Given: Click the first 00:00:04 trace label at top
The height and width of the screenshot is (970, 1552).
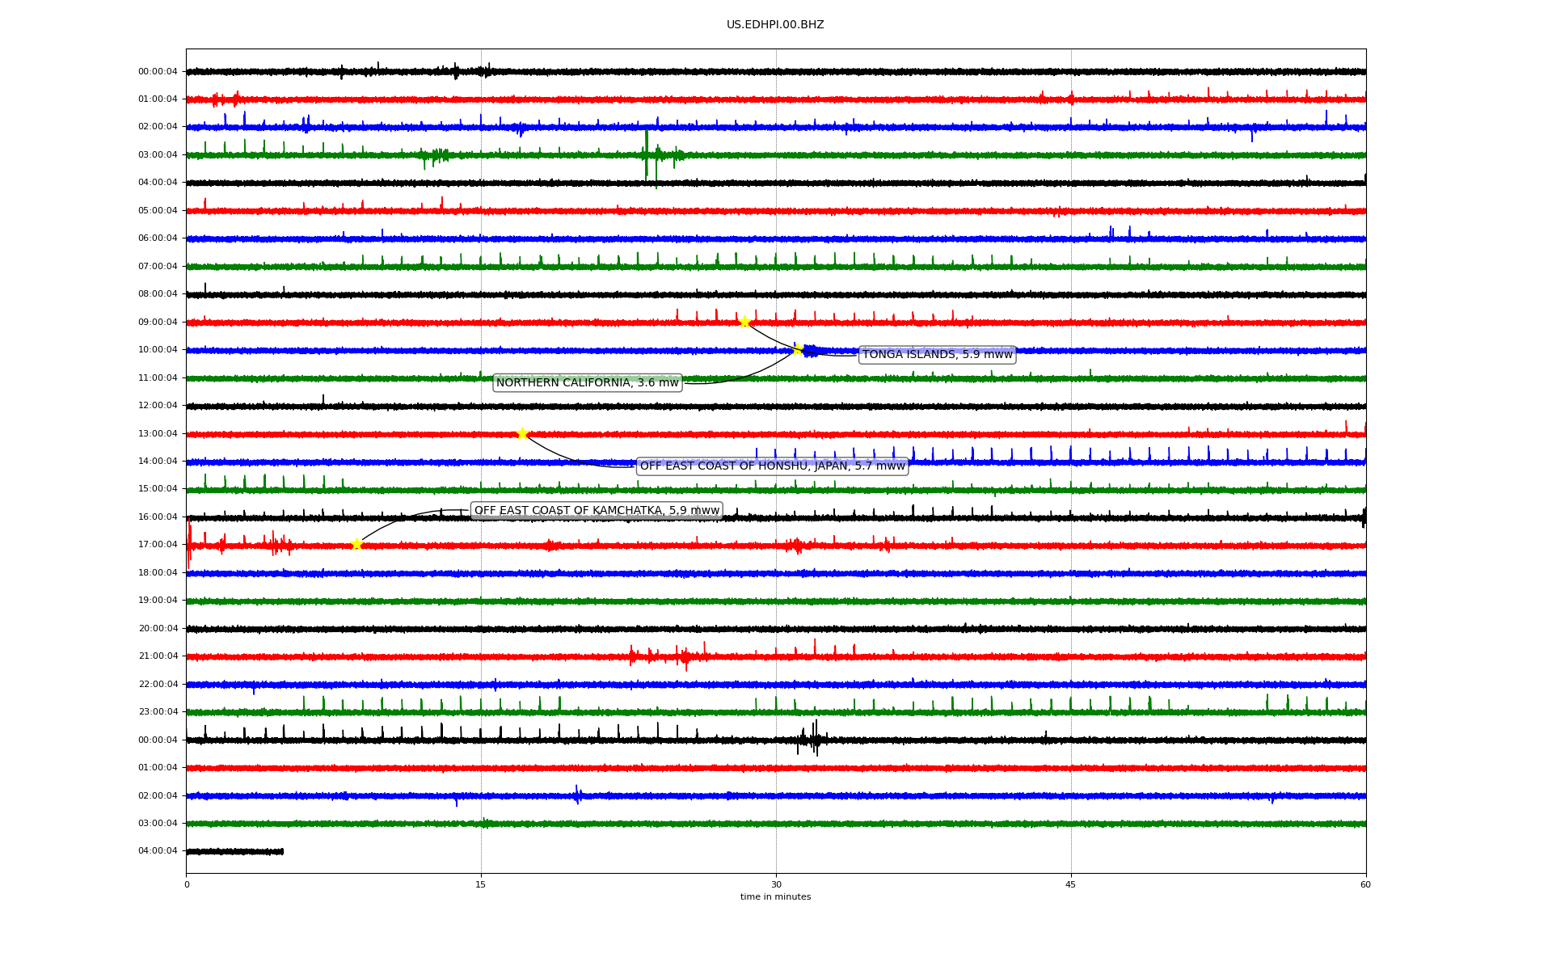Looking at the screenshot, I should 158,72.
